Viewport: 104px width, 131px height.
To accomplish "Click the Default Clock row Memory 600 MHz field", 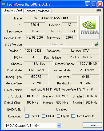I will 62,103.
